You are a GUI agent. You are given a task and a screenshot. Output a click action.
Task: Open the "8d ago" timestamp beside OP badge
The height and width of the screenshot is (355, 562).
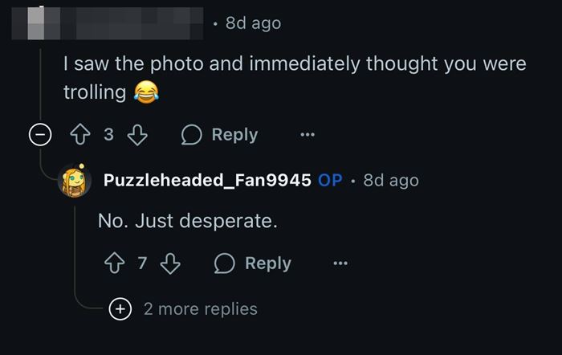[391, 180]
